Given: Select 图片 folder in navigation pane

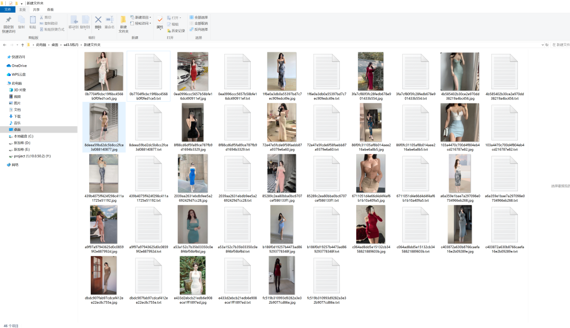Looking at the screenshot, I should point(17,104).
